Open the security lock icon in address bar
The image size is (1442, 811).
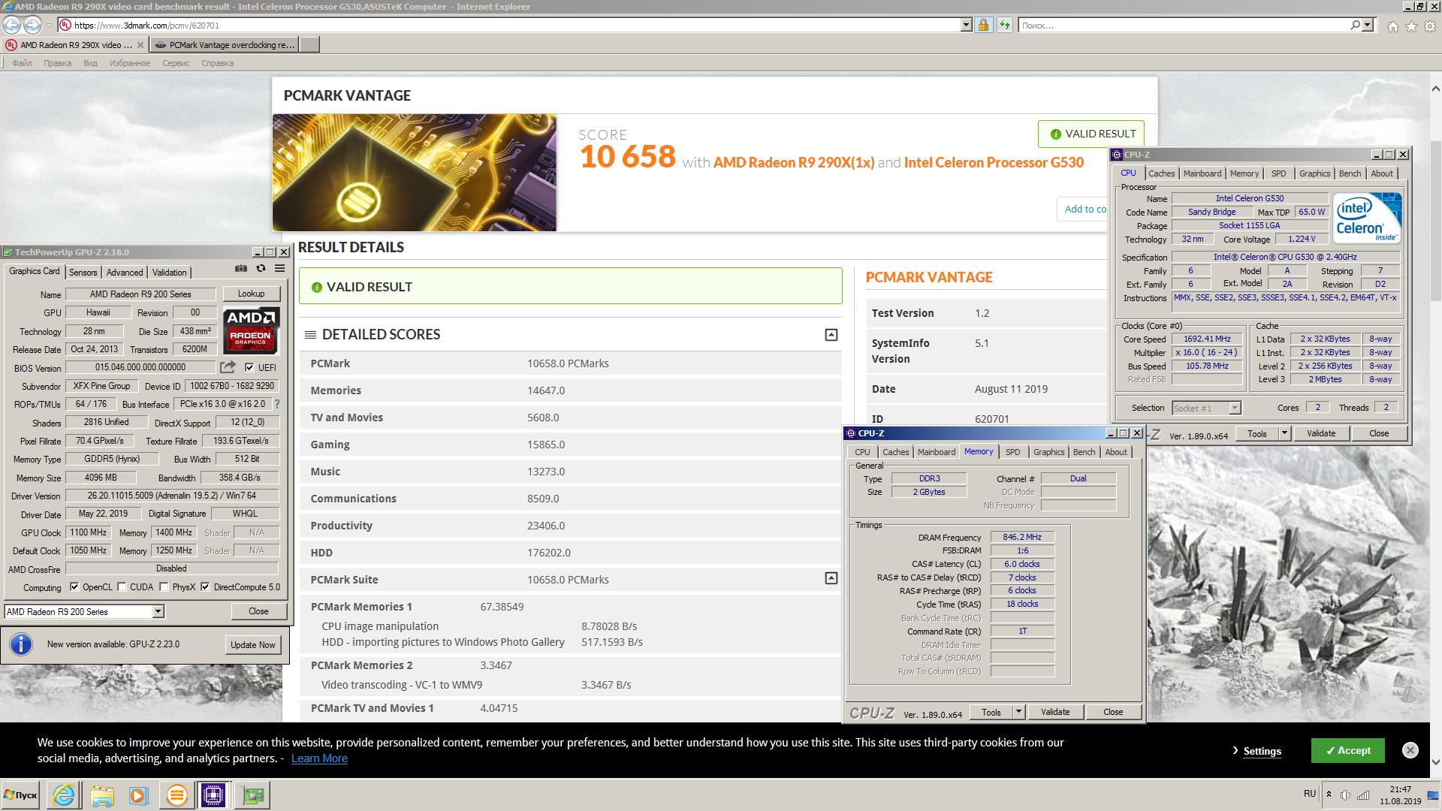983,25
